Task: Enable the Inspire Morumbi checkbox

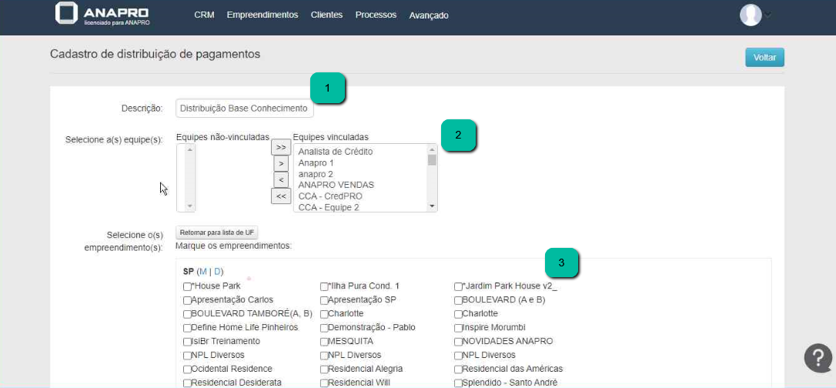Action: coord(458,328)
